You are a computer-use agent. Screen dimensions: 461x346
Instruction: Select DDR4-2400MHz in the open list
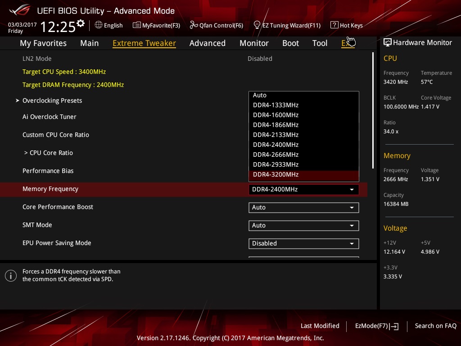point(304,145)
